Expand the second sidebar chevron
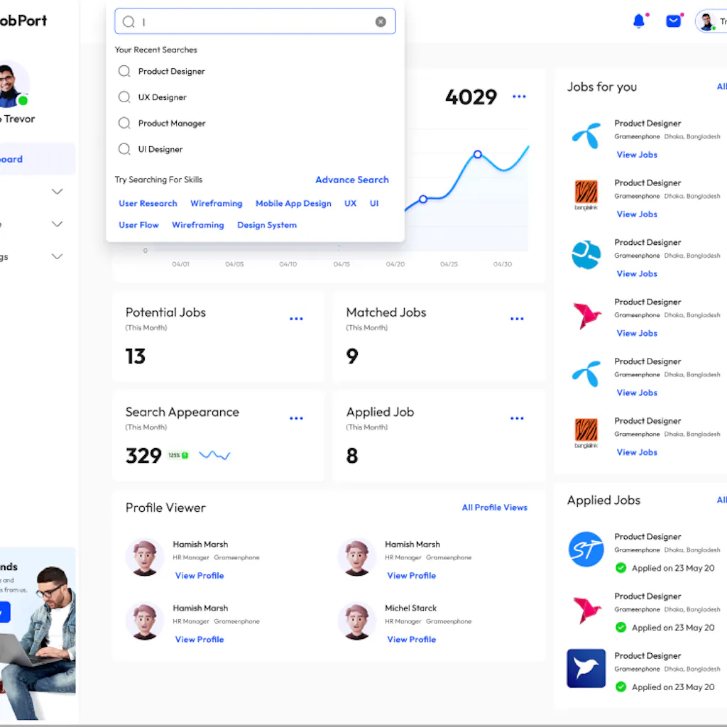Viewport: 727px width, 727px height. (x=58, y=224)
